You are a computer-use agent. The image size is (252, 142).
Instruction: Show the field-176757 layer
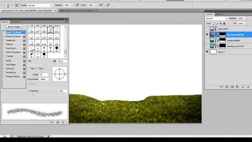[x=207, y=29]
